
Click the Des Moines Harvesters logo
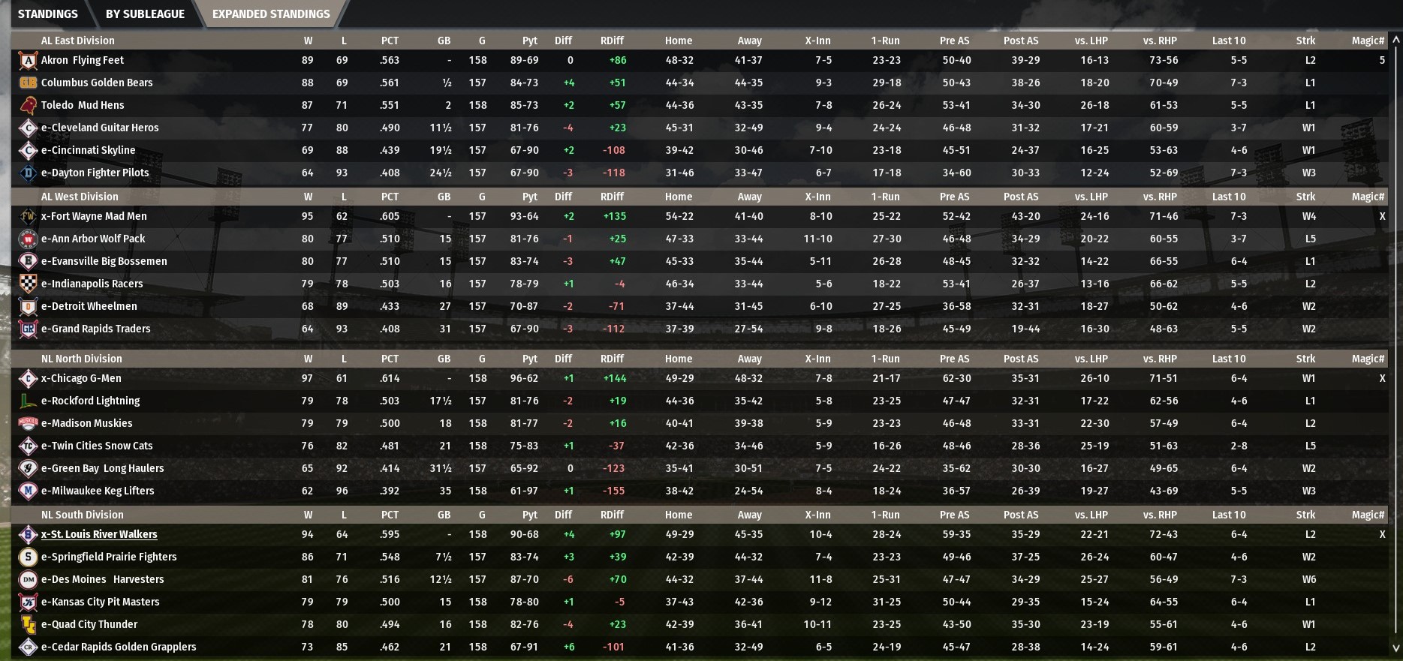28,580
